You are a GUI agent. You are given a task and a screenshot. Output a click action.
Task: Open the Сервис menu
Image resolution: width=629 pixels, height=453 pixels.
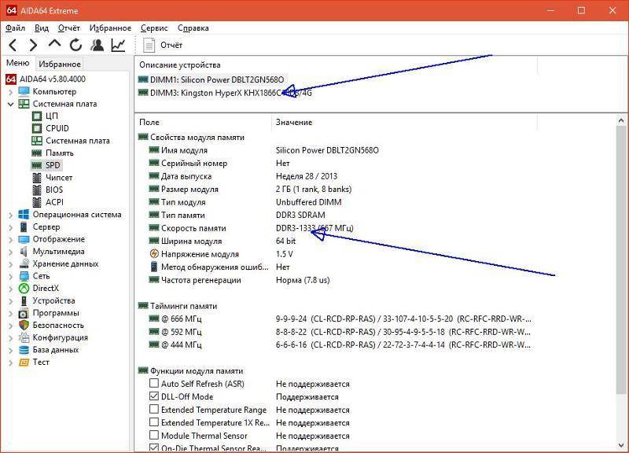(x=154, y=28)
